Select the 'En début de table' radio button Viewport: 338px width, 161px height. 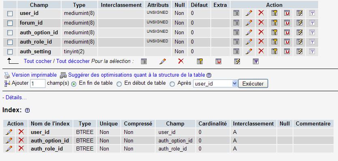point(119,84)
